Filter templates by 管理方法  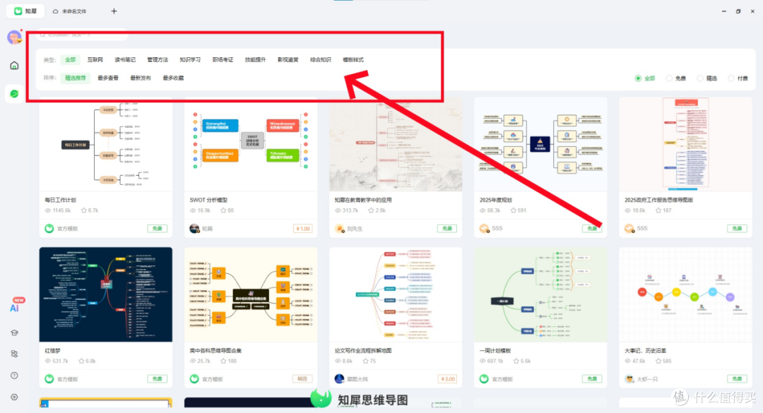(158, 60)
